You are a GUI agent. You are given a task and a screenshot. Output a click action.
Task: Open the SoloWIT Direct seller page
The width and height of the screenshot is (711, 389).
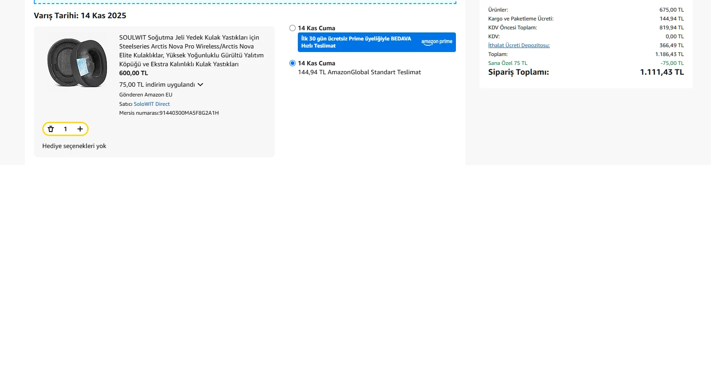tap(152, 104)
